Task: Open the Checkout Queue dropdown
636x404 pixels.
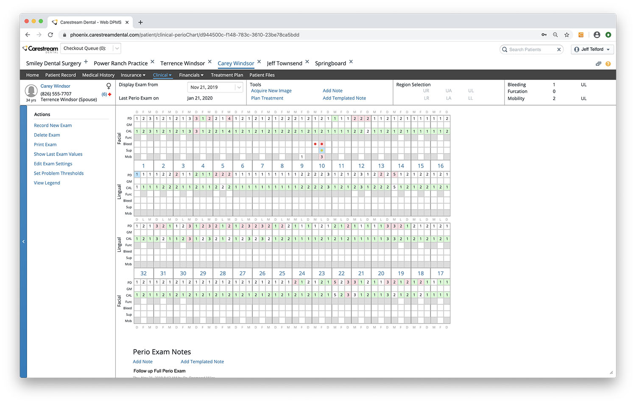Action: [x=91, y=48]
